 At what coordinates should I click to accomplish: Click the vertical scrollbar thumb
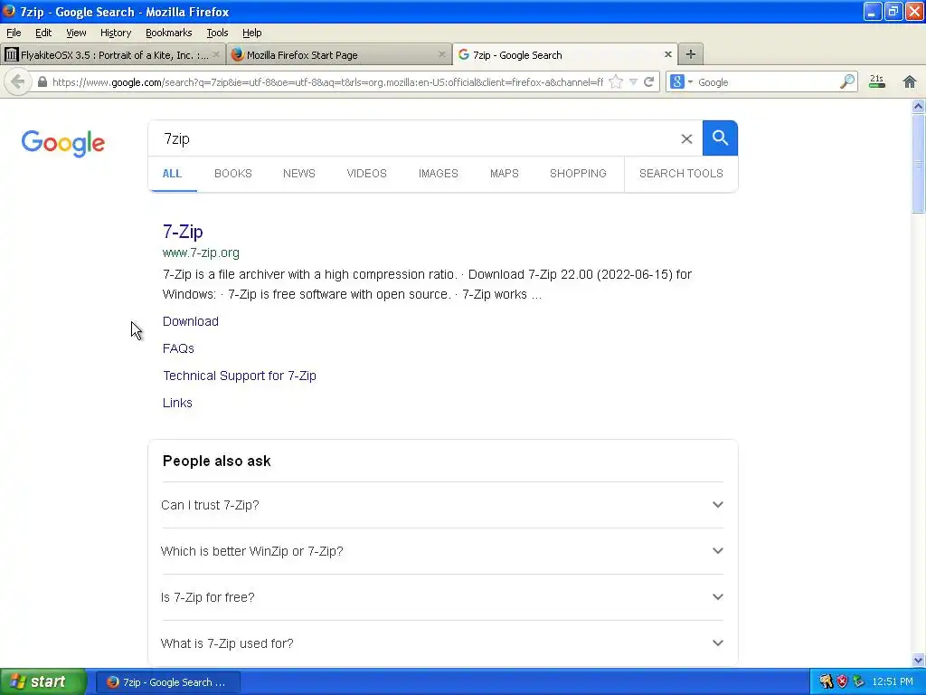point(918,164)
